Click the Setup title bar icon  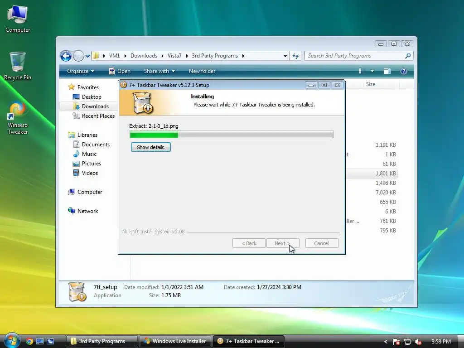123,85
